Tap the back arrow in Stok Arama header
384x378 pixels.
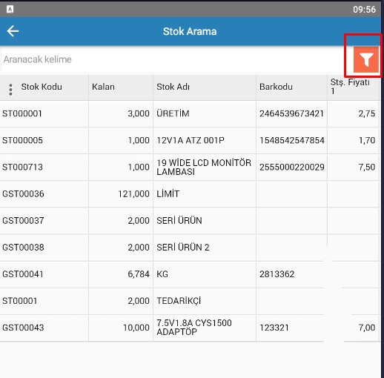[x=13, y=31]
